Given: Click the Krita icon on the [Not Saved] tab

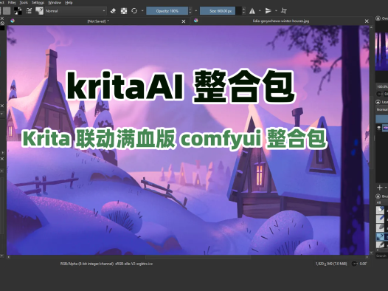Looking at the screenshot, I should click(x=13, y=21).
